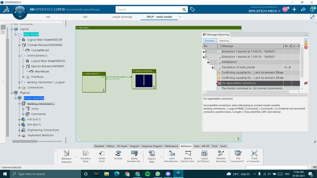Filter messages by information icon
Screen dimensions: 317x178
tap(306, 40)
